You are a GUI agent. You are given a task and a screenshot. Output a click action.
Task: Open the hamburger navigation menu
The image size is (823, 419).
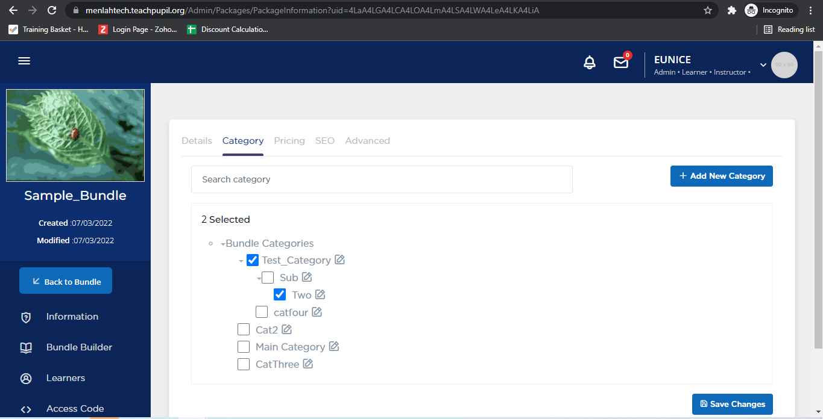[x=24, y=61]
